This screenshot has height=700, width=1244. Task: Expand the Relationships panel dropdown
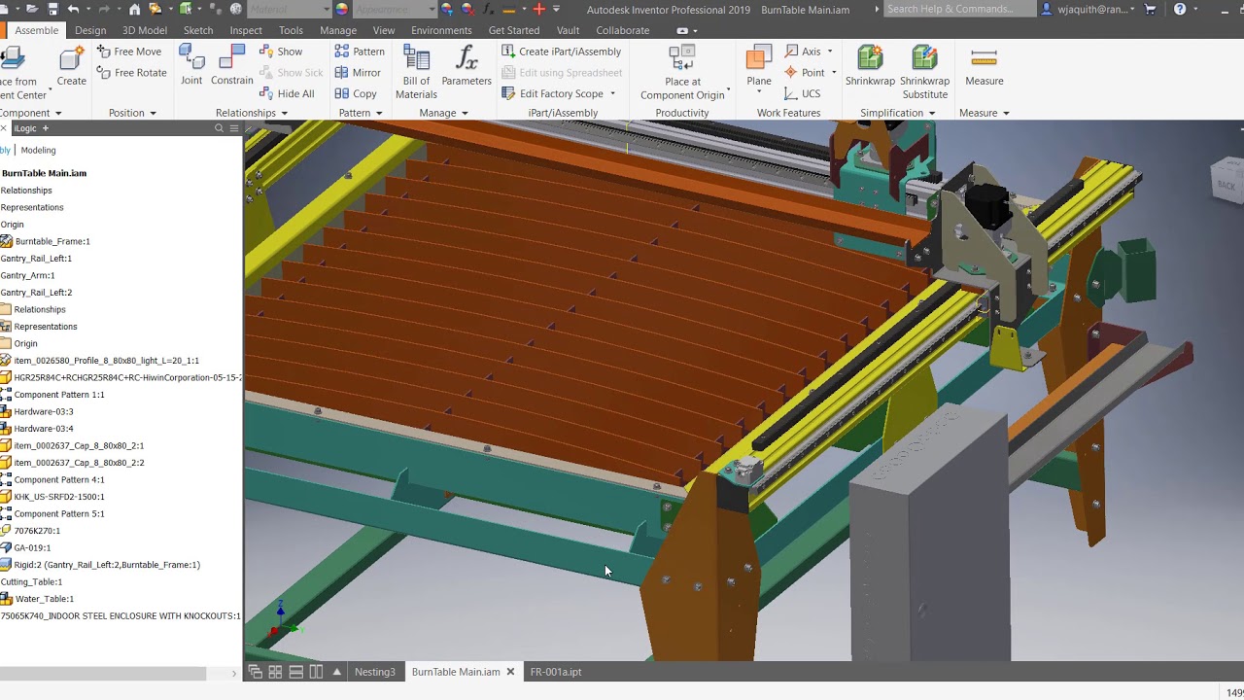pos(284,113)
